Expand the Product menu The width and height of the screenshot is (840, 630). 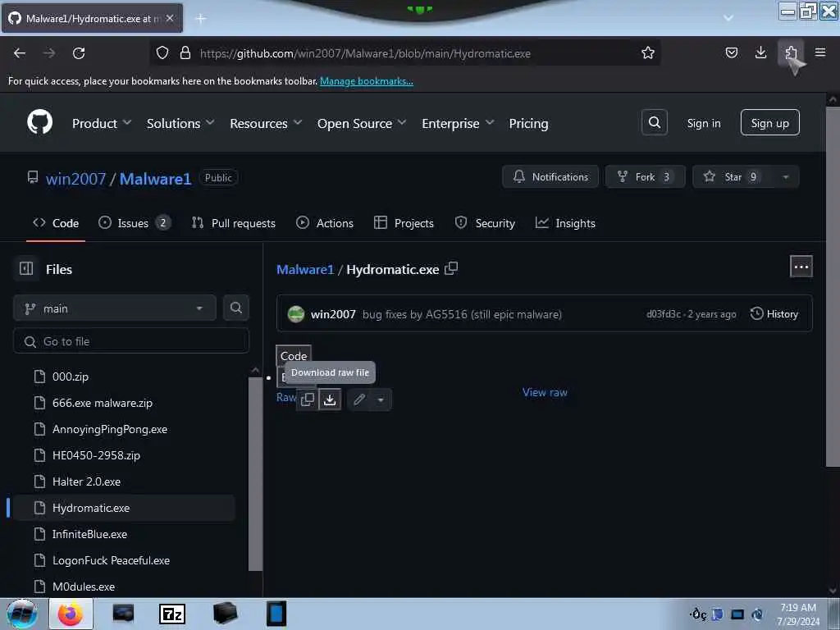point(102,123)
